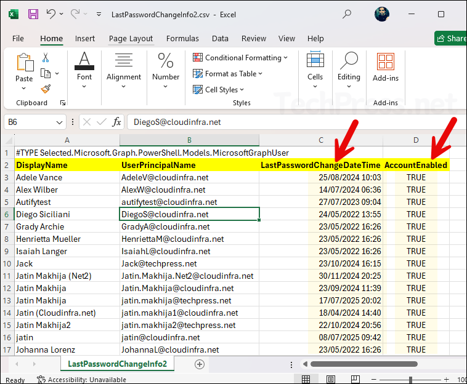Click the Add-ins button
This screenshot has width=467, height=384.
[386, 67]
